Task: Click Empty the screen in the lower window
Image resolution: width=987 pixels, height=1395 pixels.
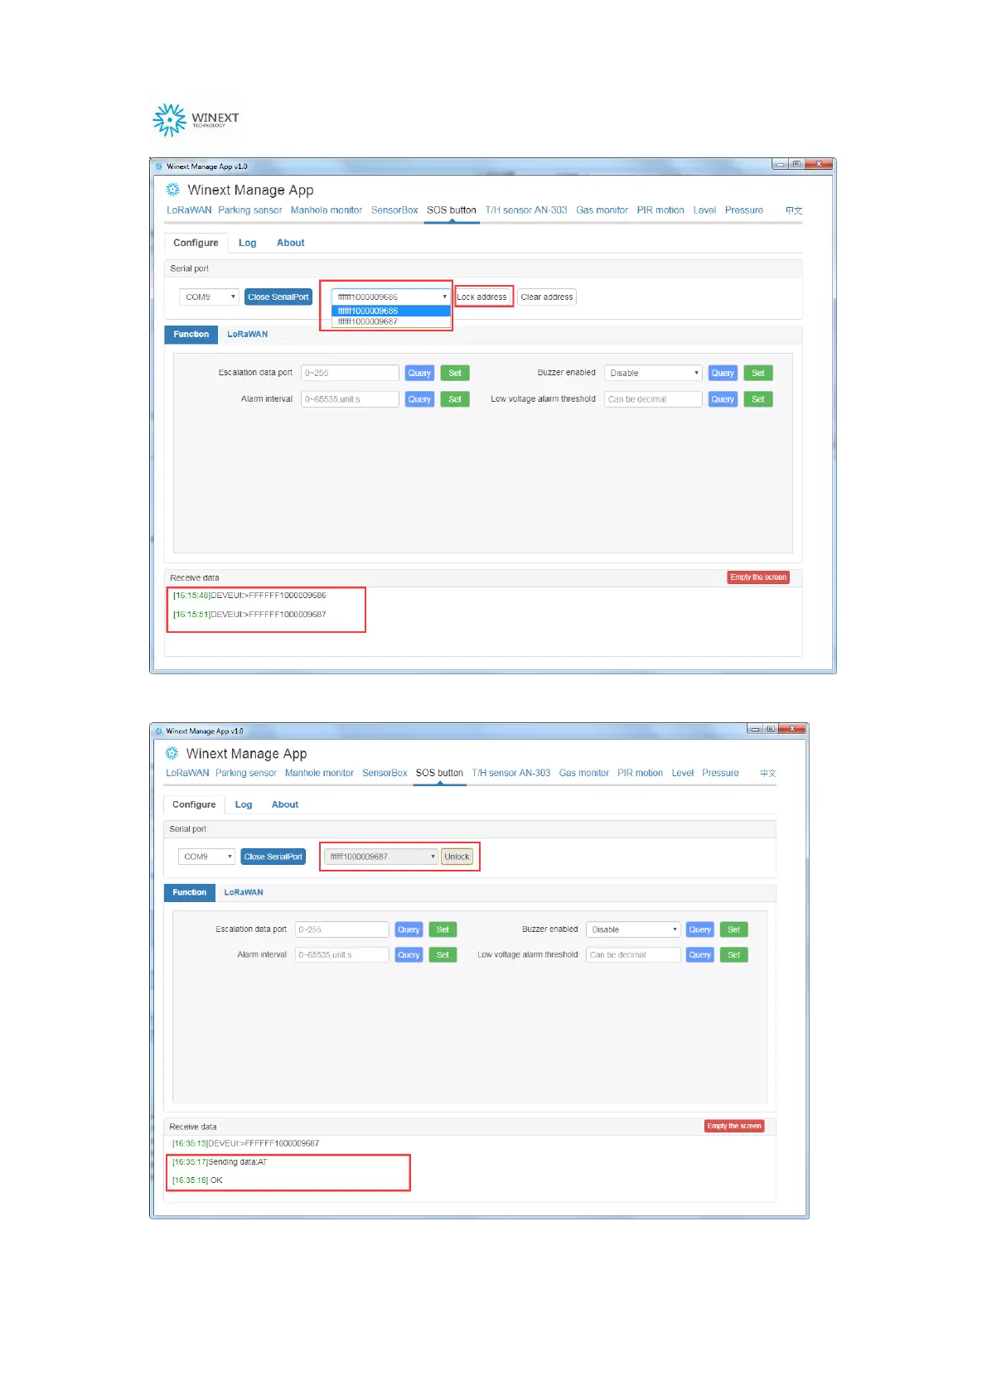Action: click(734, 1126)
